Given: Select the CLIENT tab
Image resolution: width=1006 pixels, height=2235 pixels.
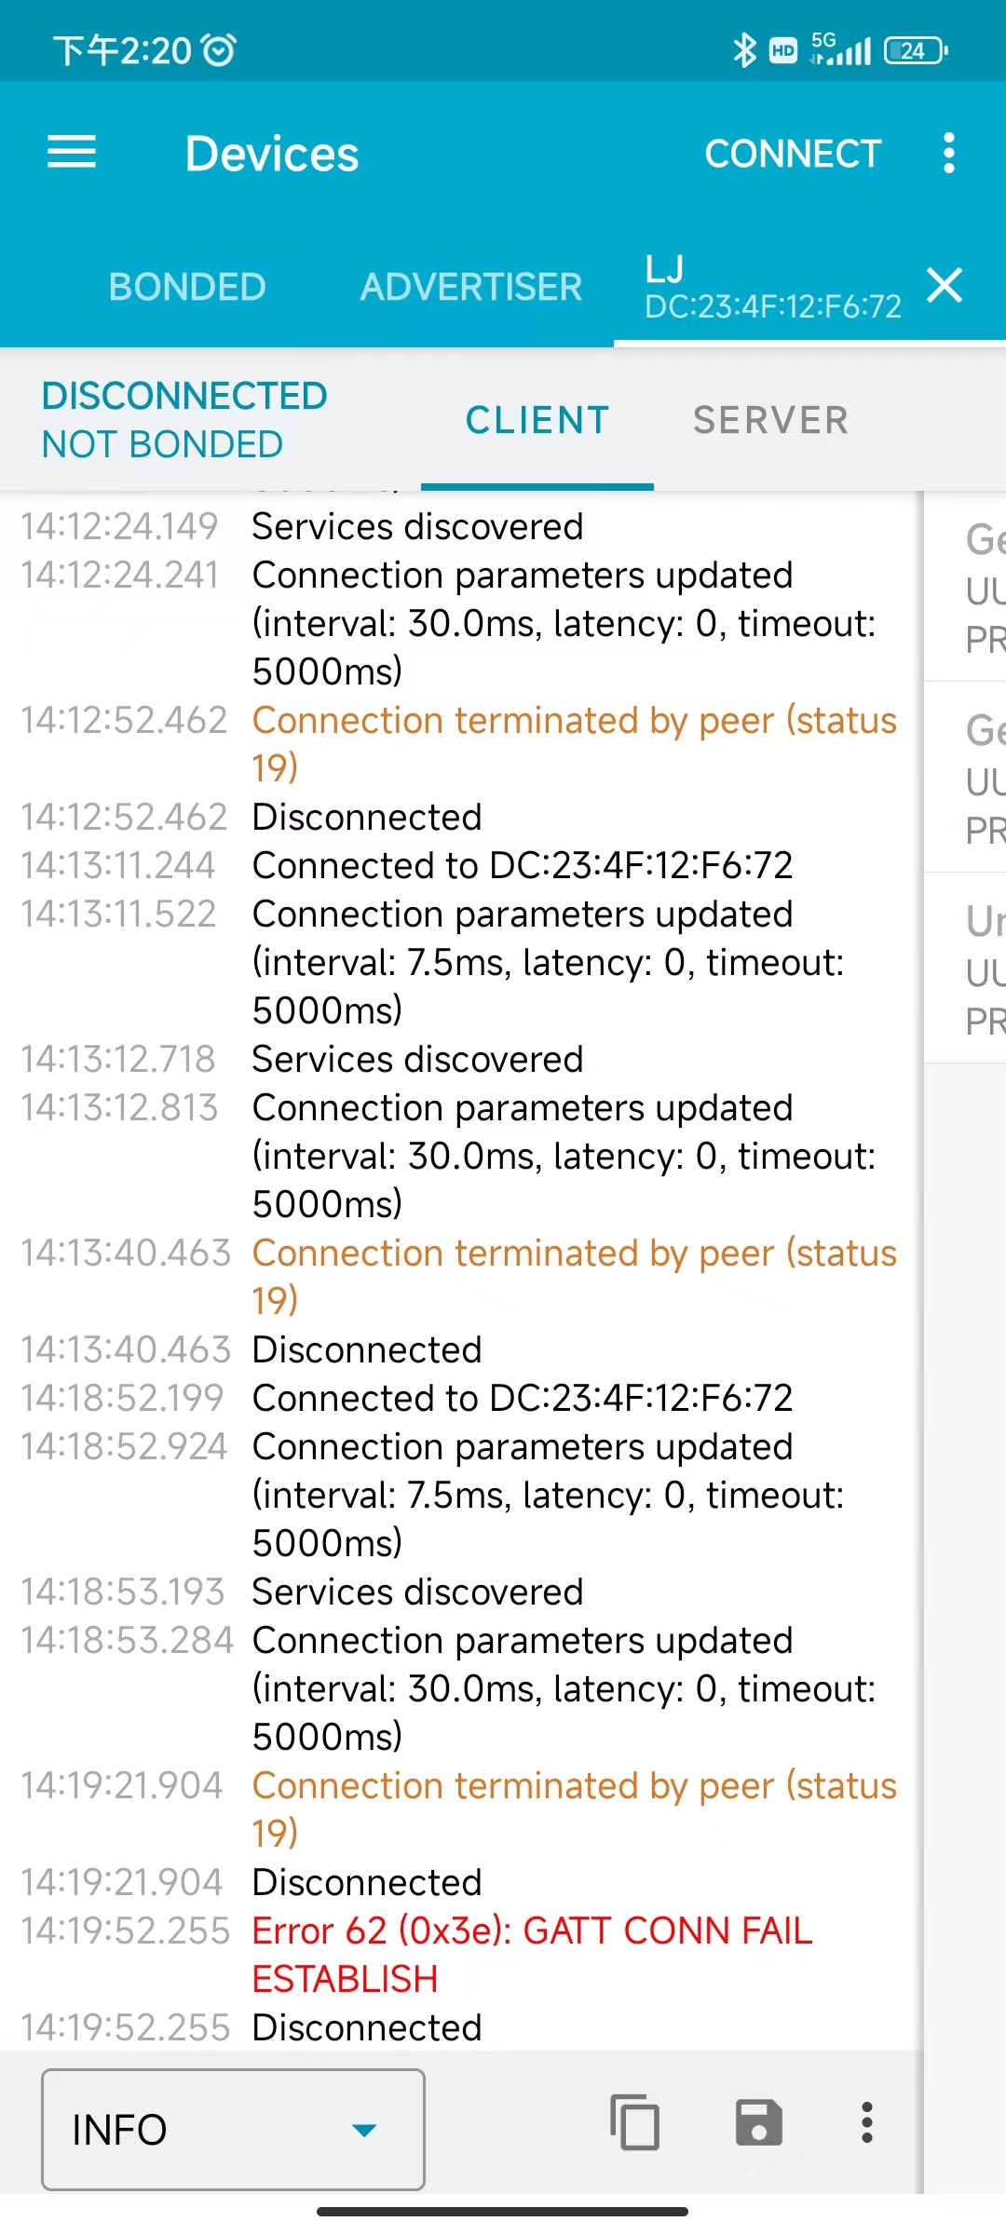Looking at the screenshot, I should tap(537, 421).
